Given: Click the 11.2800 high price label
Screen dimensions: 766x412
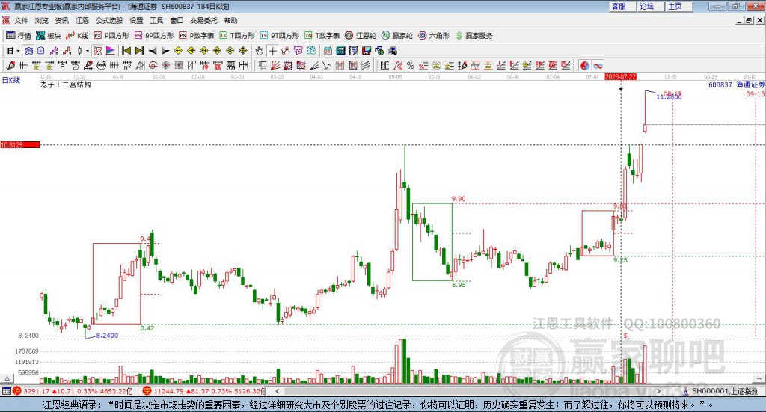Looking at the screenshot, I should (x=669, y=96).
